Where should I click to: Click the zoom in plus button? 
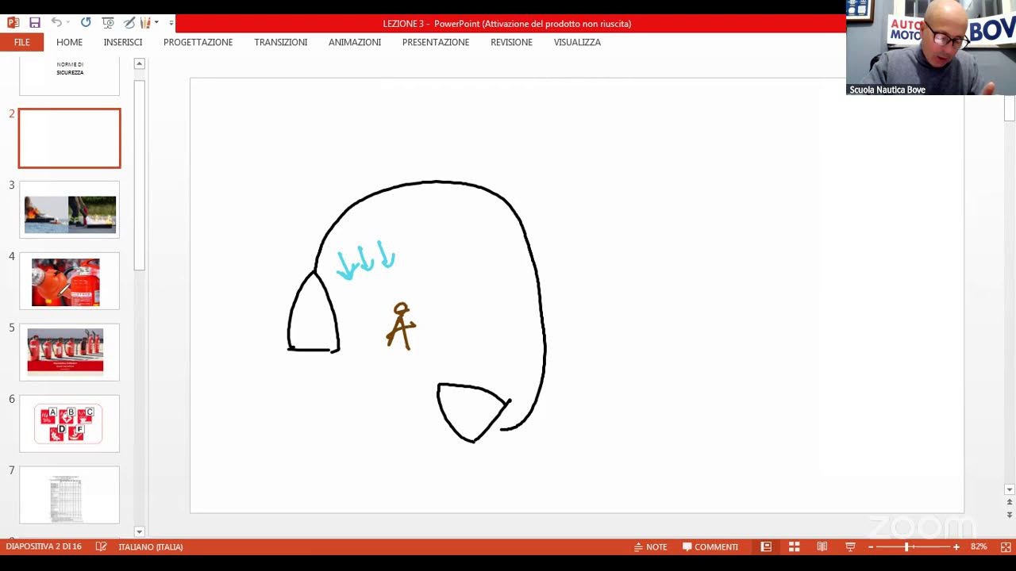pyautogui.click(x=956, y=546)
